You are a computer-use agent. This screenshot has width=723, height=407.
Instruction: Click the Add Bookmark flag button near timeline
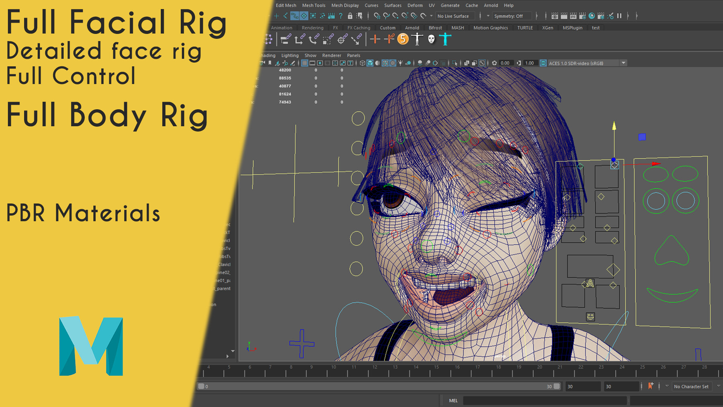point(651,386)
